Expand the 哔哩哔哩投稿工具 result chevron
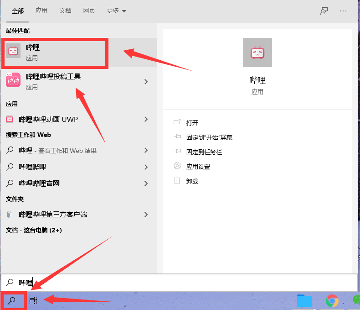Image resolution: width=360 pixels, height=310 pixels. pos(146,82)
